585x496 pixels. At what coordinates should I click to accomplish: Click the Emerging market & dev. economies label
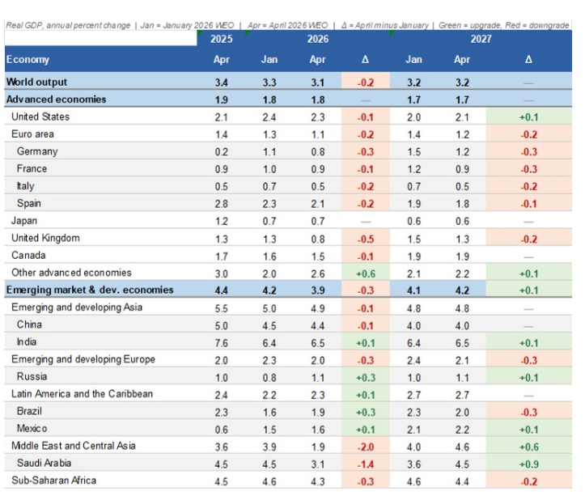(89, 290)
